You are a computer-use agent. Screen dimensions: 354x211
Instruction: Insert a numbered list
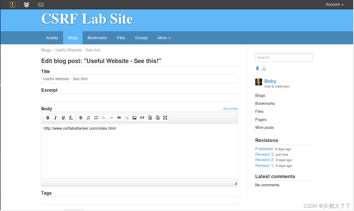[88, 117]
